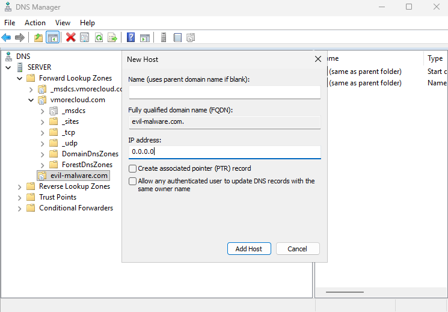Click the evil-malware.com zone icon
The height and width of the screenshot is (312, 448).
pos(42,176)
